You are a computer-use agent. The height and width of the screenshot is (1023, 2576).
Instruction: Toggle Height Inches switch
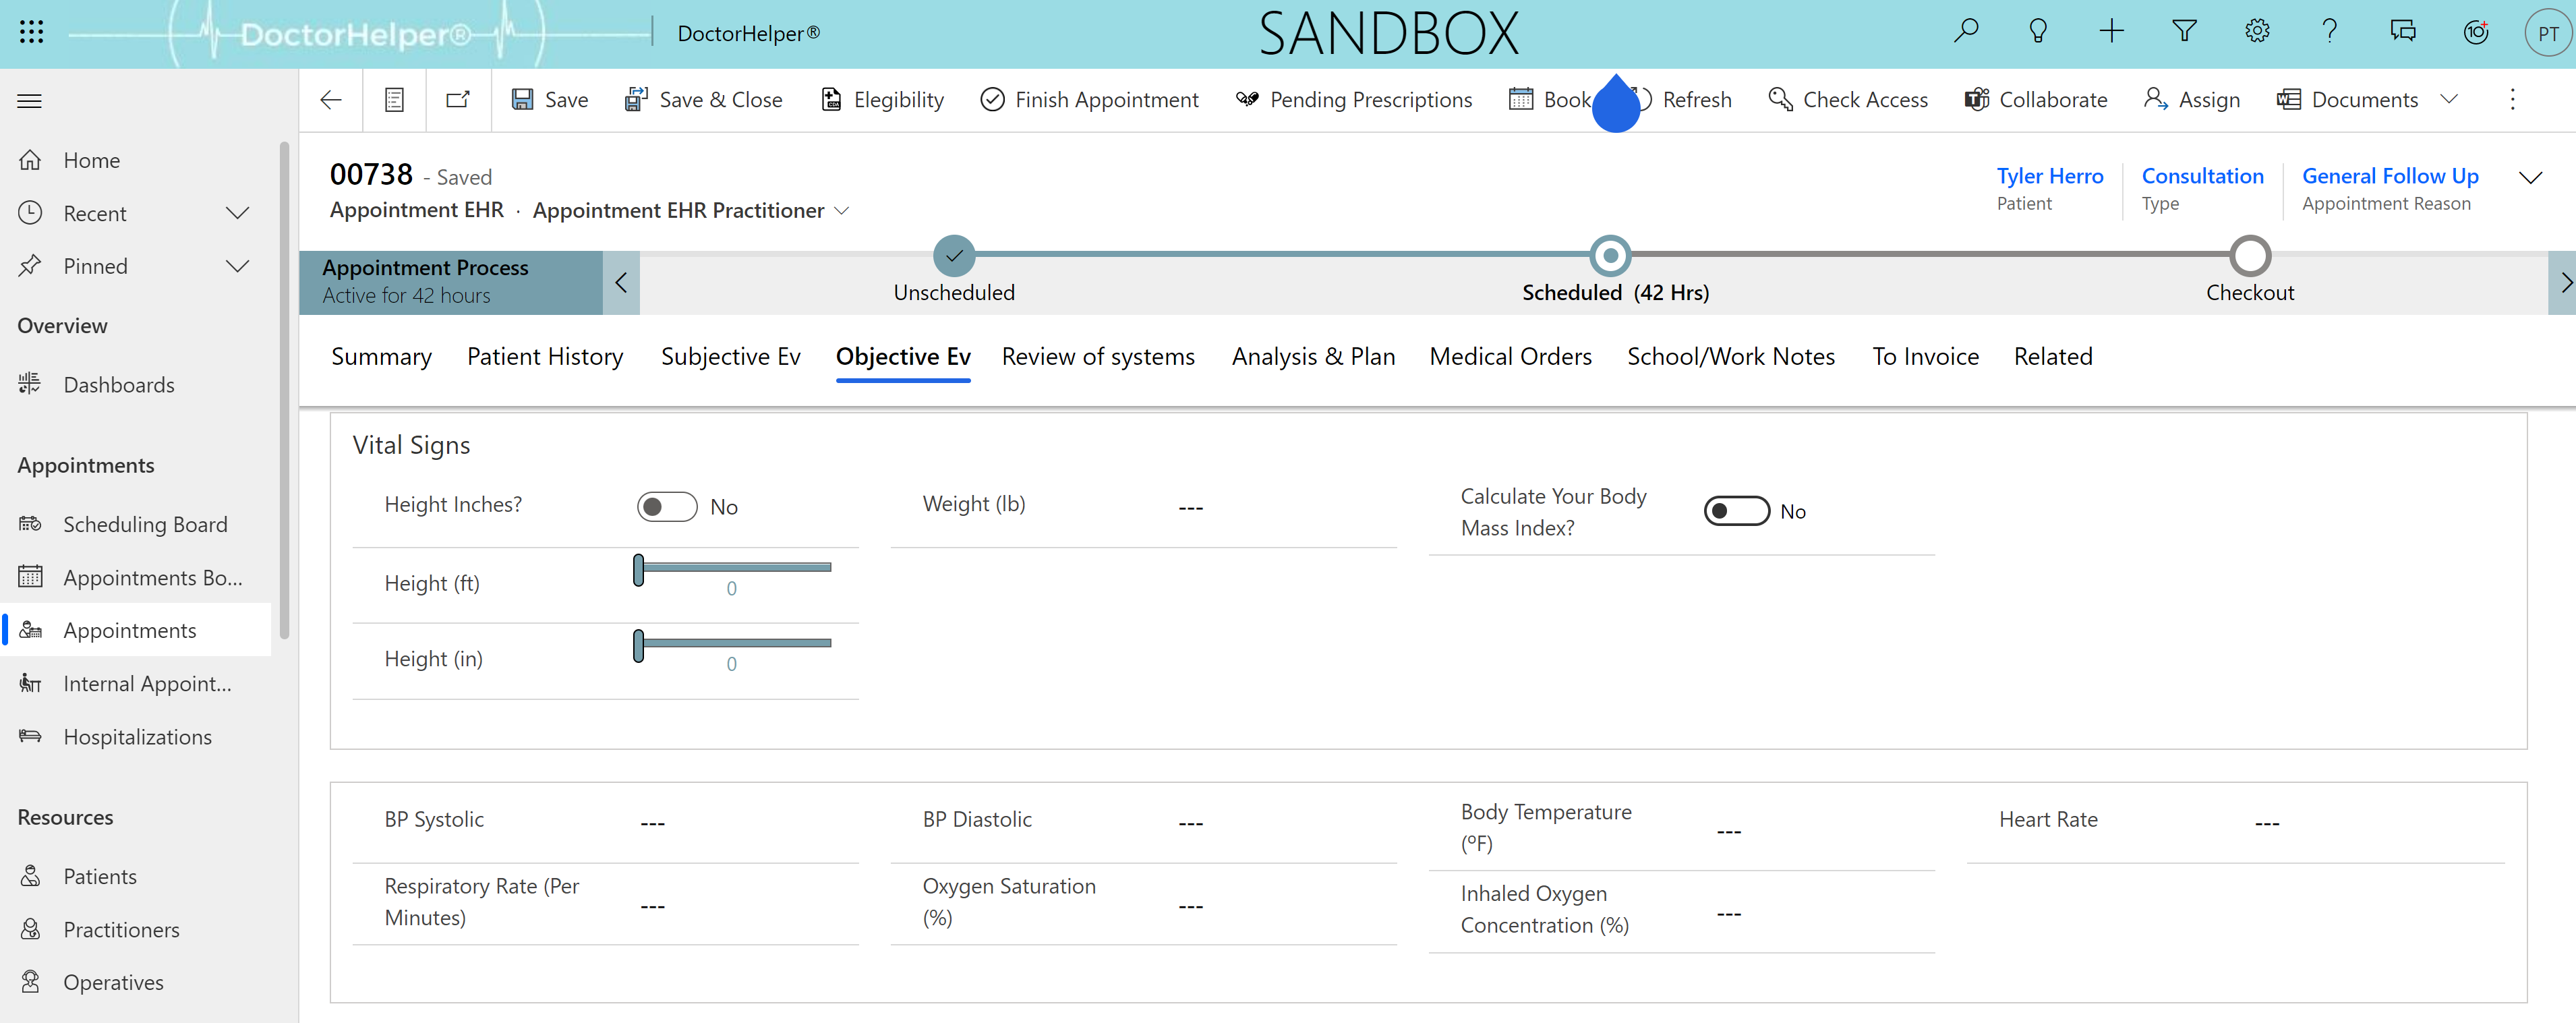point(666,506)
